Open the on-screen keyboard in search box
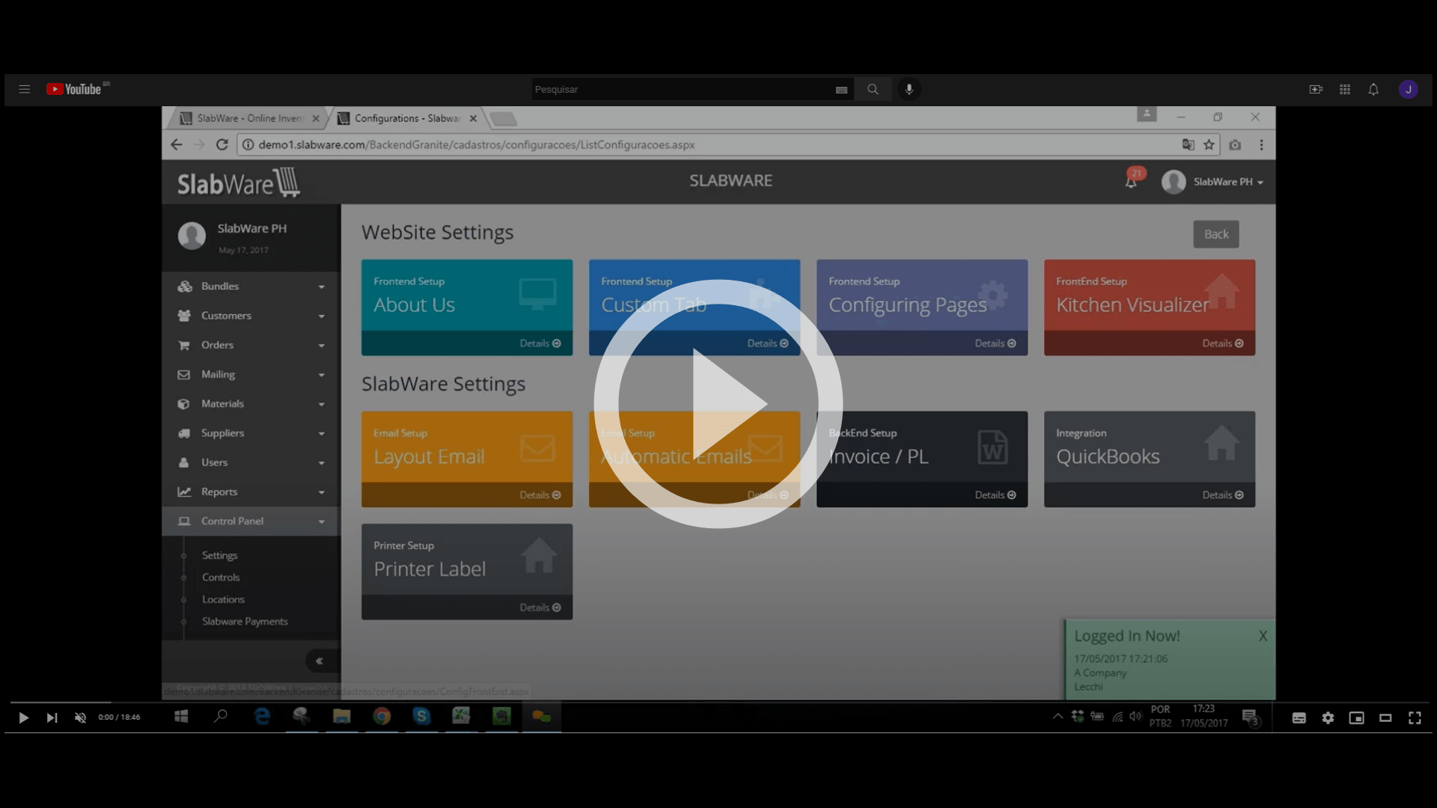1437x808 pixels. pyautogui.click(x=841, y=90)
